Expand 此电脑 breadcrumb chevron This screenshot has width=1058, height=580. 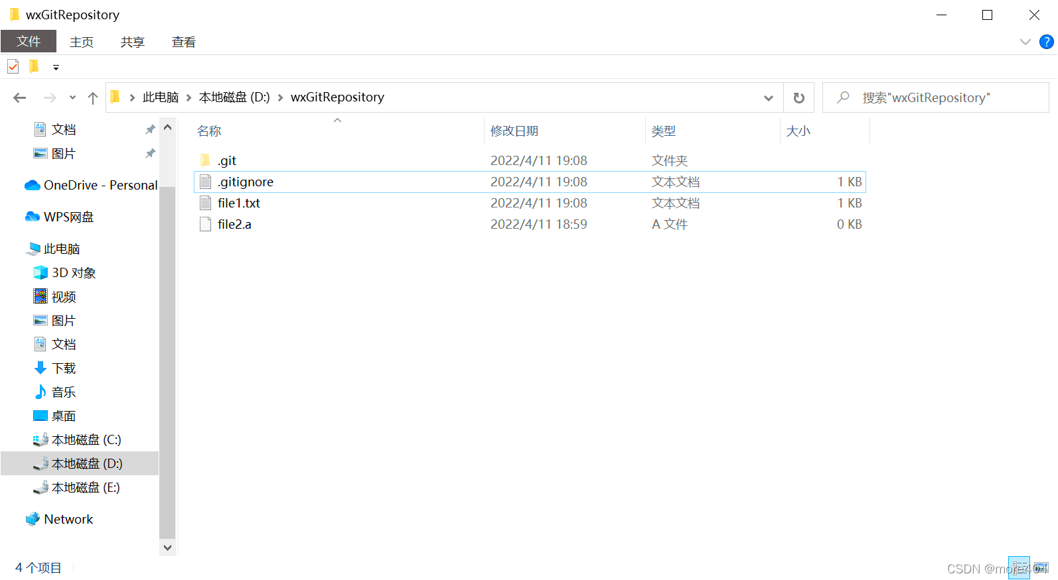click(x=189, y=97)
